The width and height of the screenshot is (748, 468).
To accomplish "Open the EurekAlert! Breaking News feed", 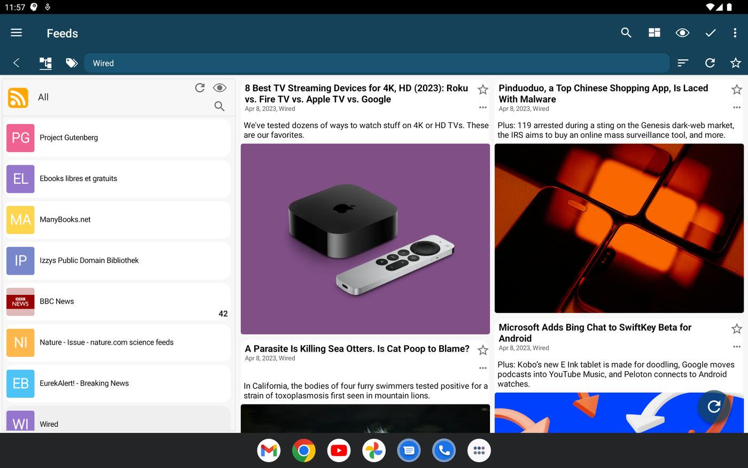I will click(119, 384).
